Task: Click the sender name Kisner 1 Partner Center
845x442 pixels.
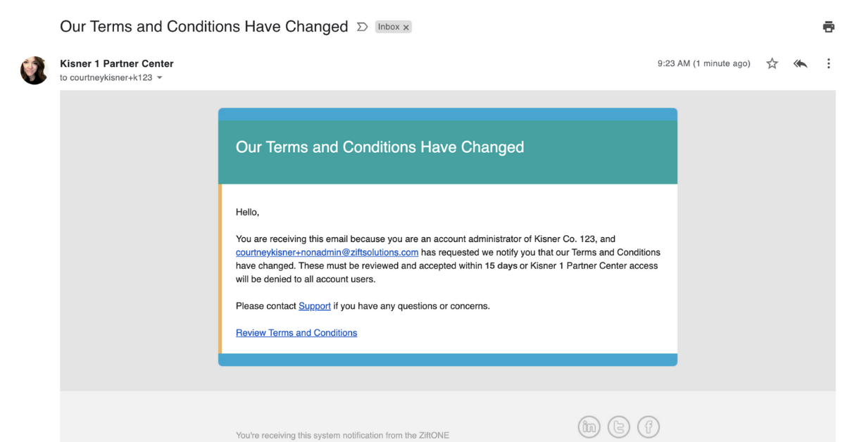Action: click(117, 63)
